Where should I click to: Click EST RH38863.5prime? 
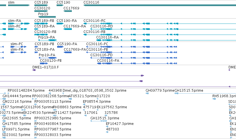click(x=67, y=107)
